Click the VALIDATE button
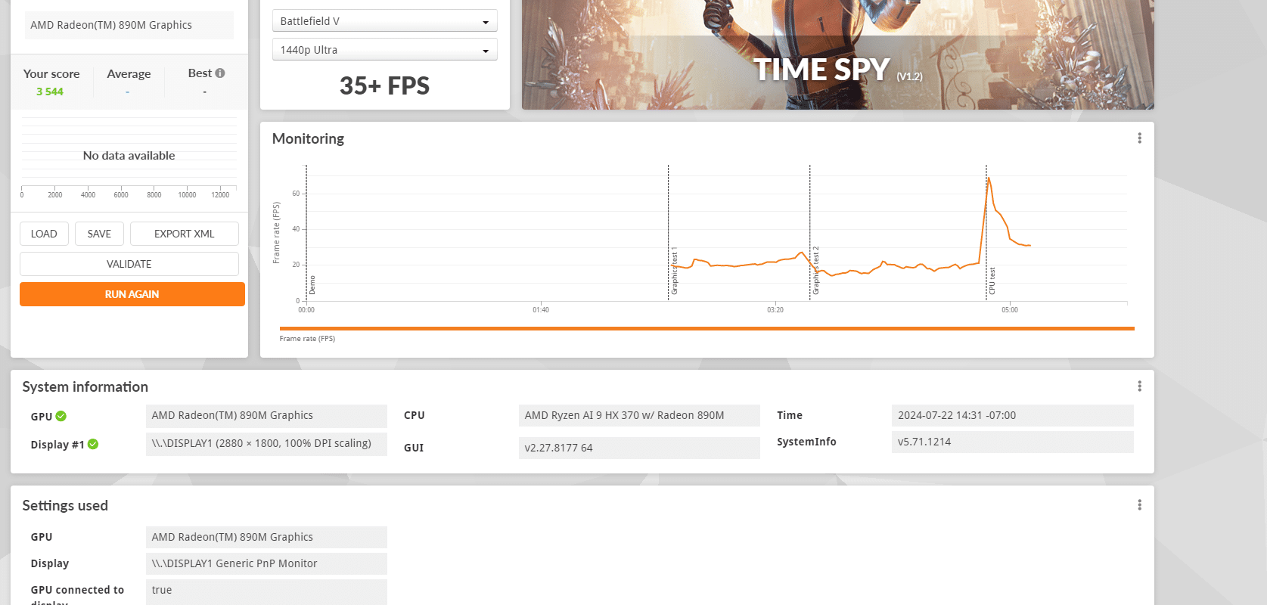Viewport: 1267px width, 605px height. coord(129,264)
